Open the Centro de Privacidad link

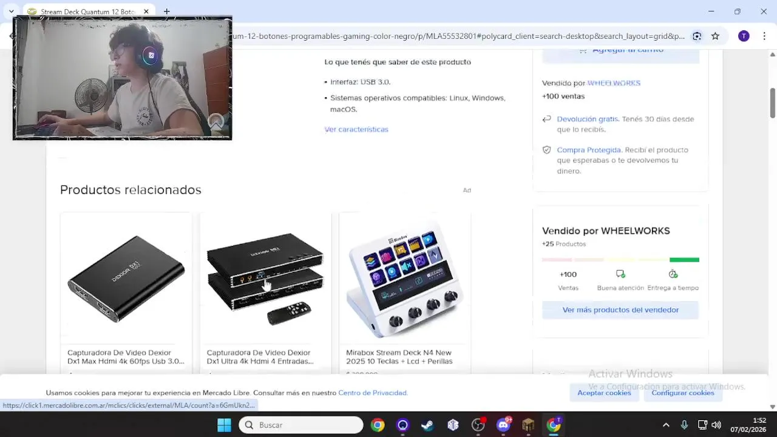373,393
